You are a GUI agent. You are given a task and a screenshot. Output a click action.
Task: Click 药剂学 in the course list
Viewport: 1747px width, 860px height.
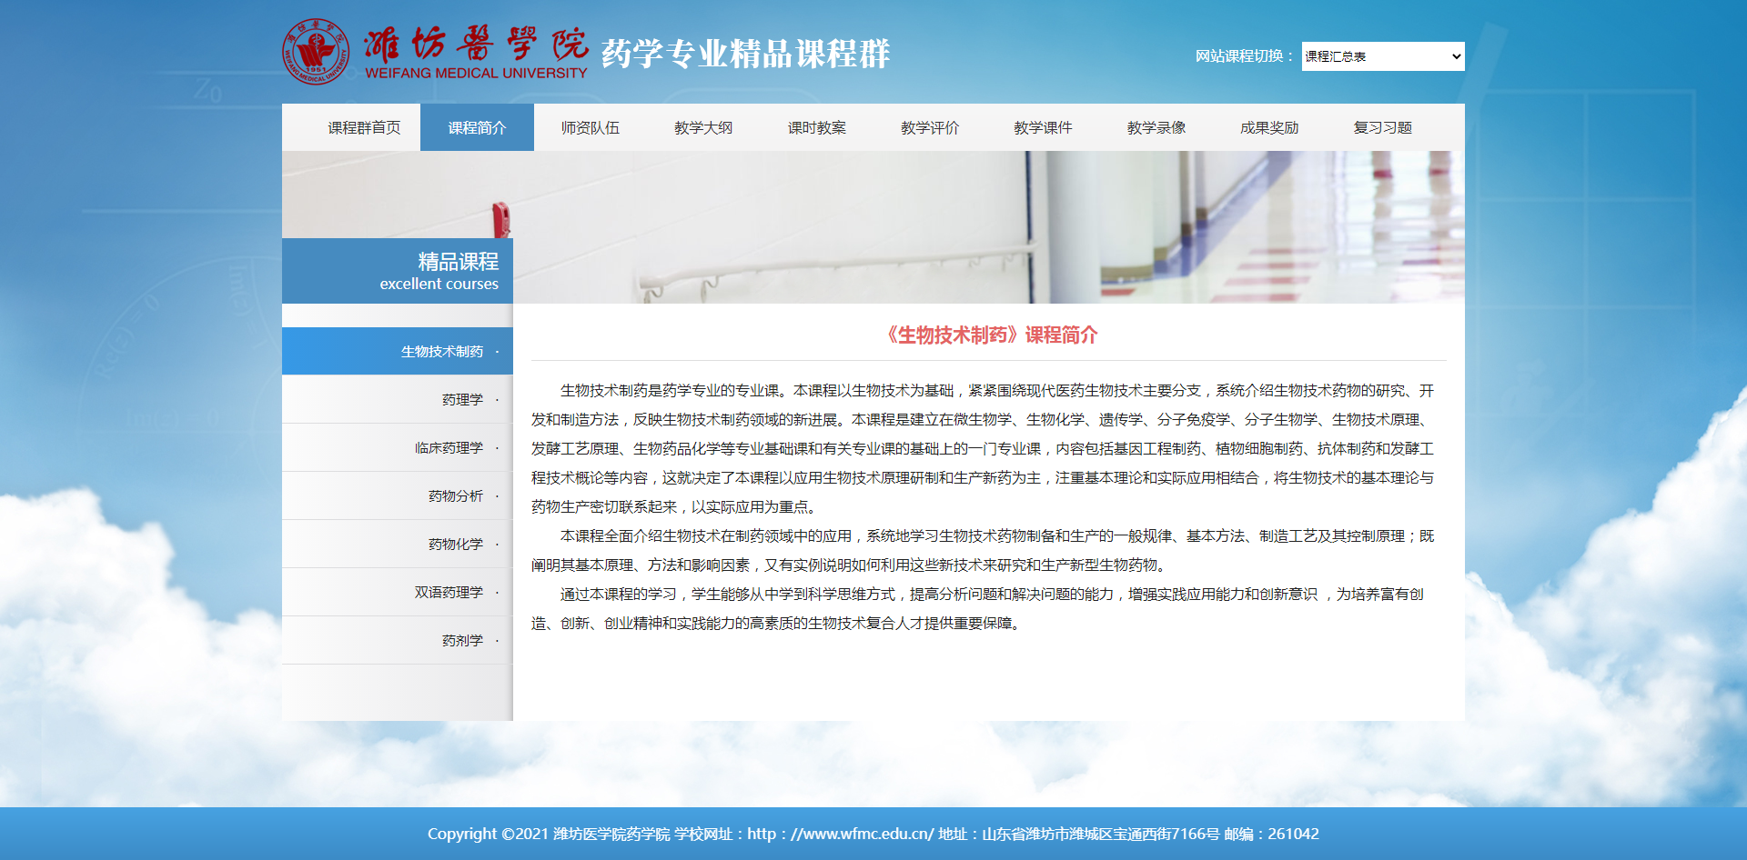click(462, 641)
